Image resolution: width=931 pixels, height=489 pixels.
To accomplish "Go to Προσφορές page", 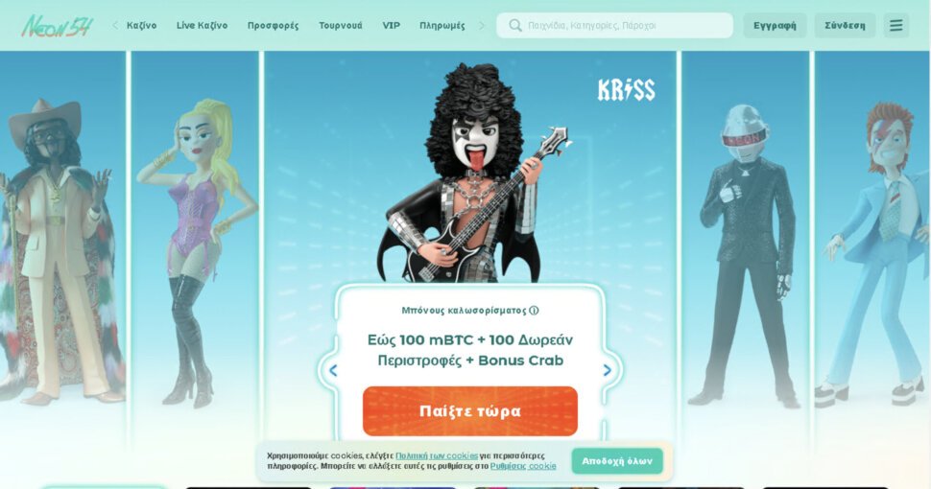I will coord(274,26).
